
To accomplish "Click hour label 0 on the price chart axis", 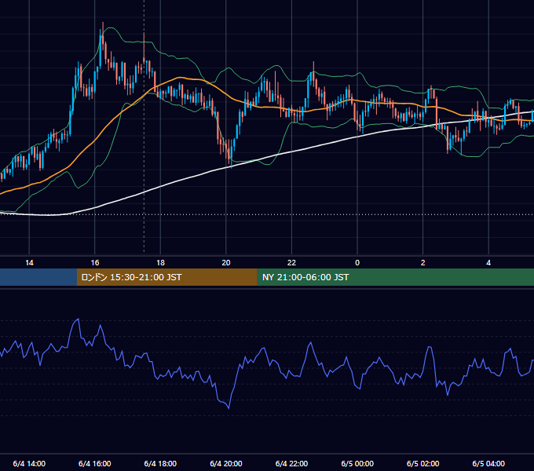I will 357,263.
